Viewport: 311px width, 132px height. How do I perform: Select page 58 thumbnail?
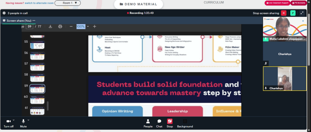point(37,78)
